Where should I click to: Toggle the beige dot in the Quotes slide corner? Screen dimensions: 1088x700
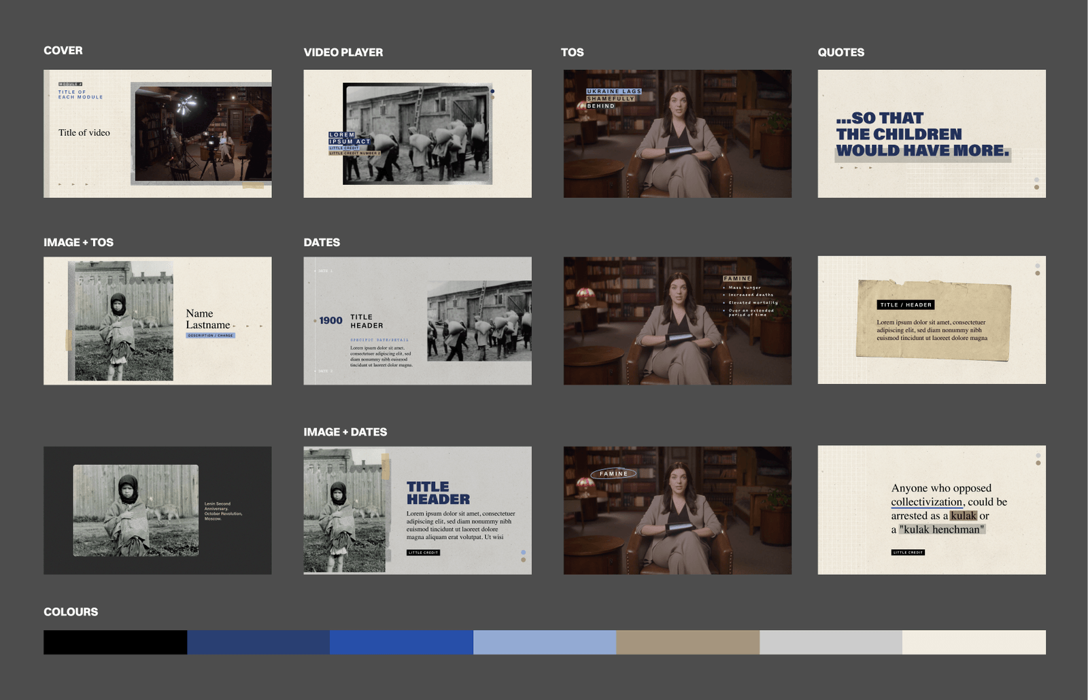click(x=1036, y=188)
